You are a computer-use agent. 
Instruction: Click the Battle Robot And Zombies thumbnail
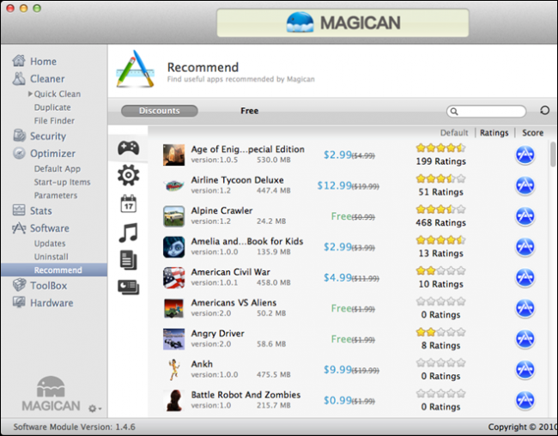pos(173,400)
